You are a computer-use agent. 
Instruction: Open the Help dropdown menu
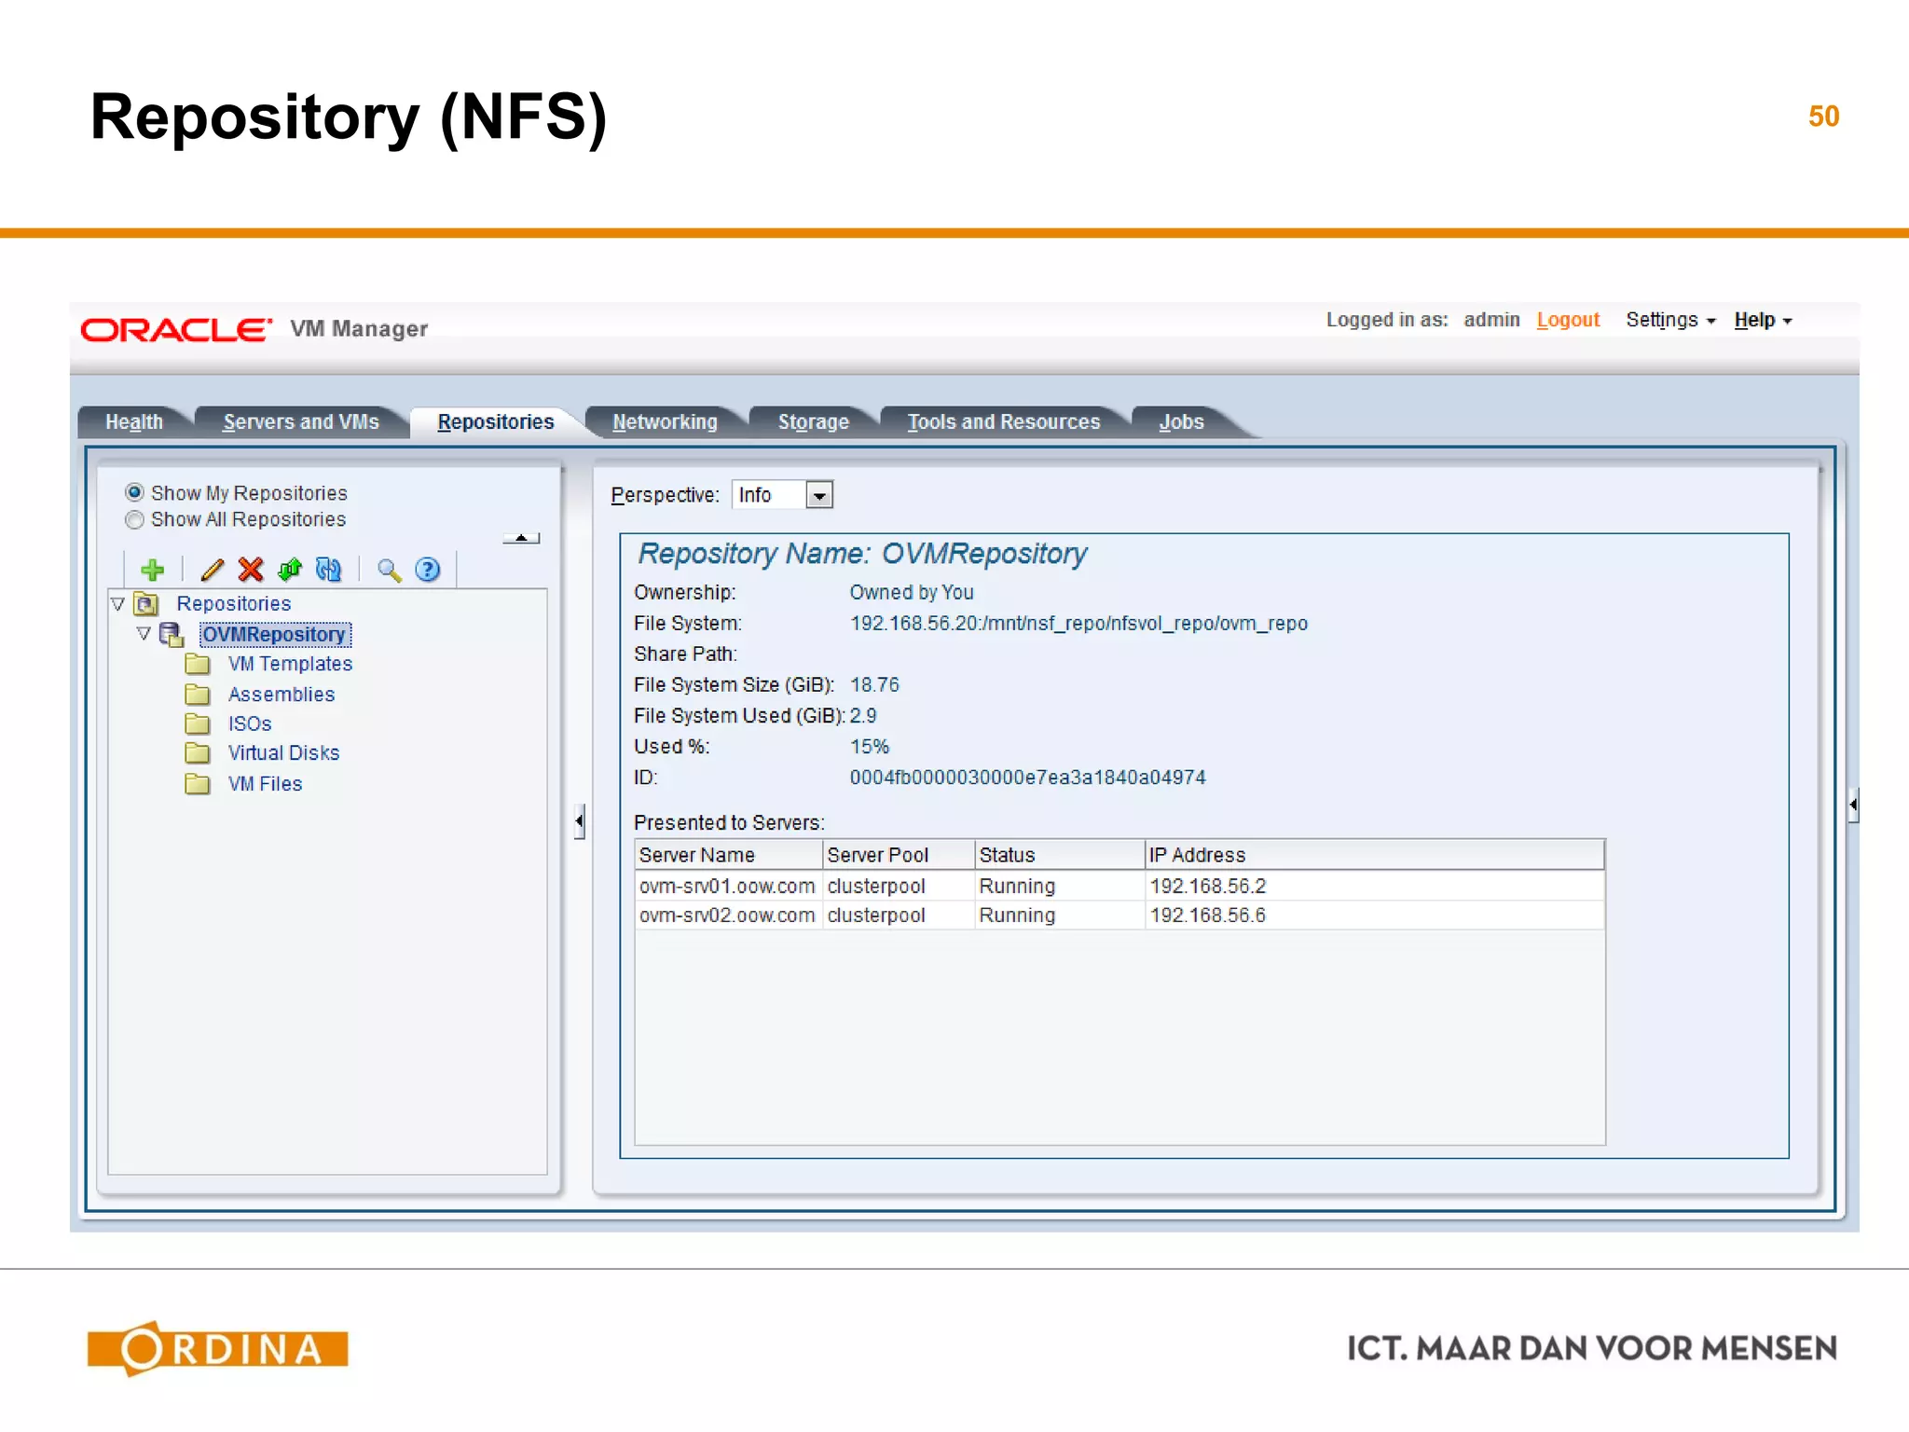coord(1763,320)
